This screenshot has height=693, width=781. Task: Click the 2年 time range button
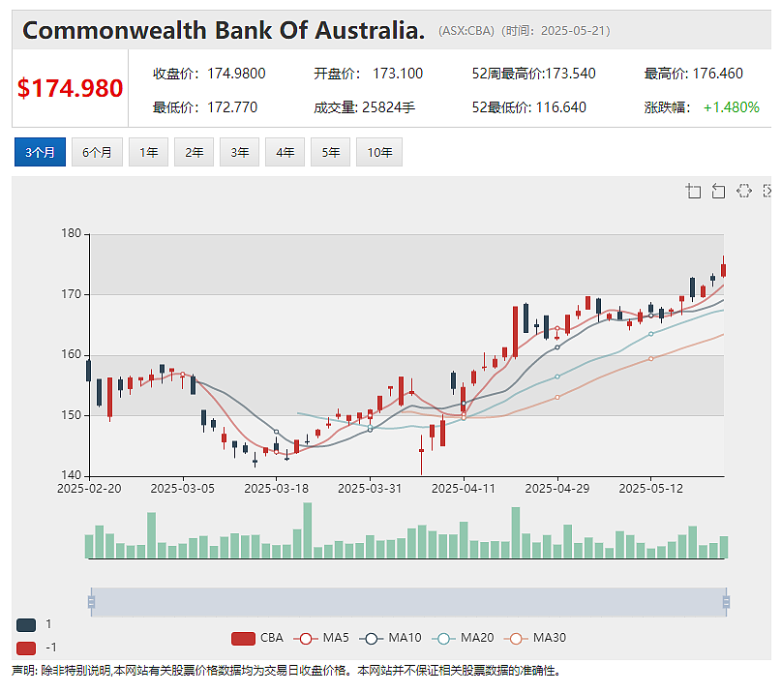click(194, 152)
